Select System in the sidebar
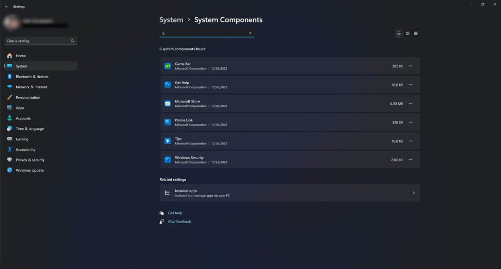501x269 pixels. point(41,66)
